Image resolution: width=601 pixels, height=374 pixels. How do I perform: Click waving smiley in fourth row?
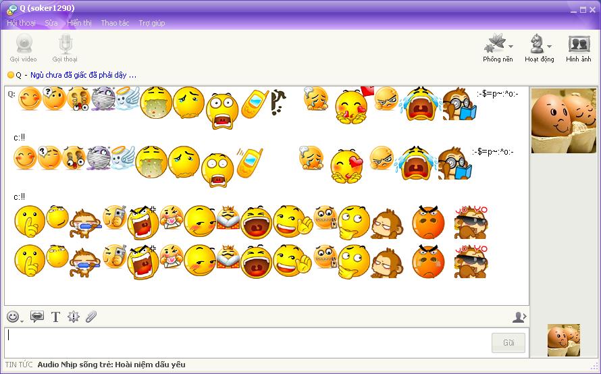(293, 260)
